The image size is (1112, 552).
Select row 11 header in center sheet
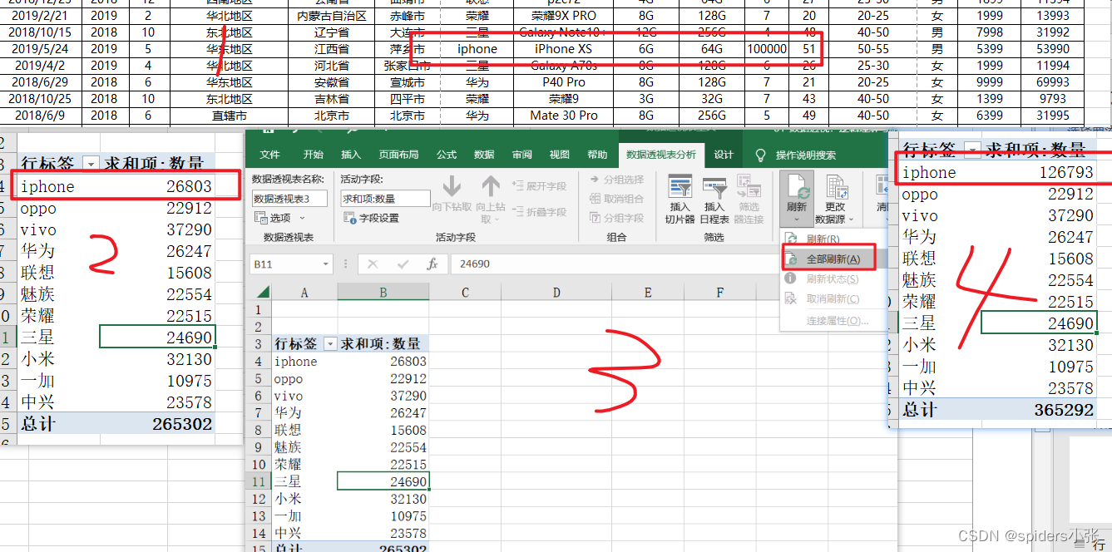tap(258, 481)
